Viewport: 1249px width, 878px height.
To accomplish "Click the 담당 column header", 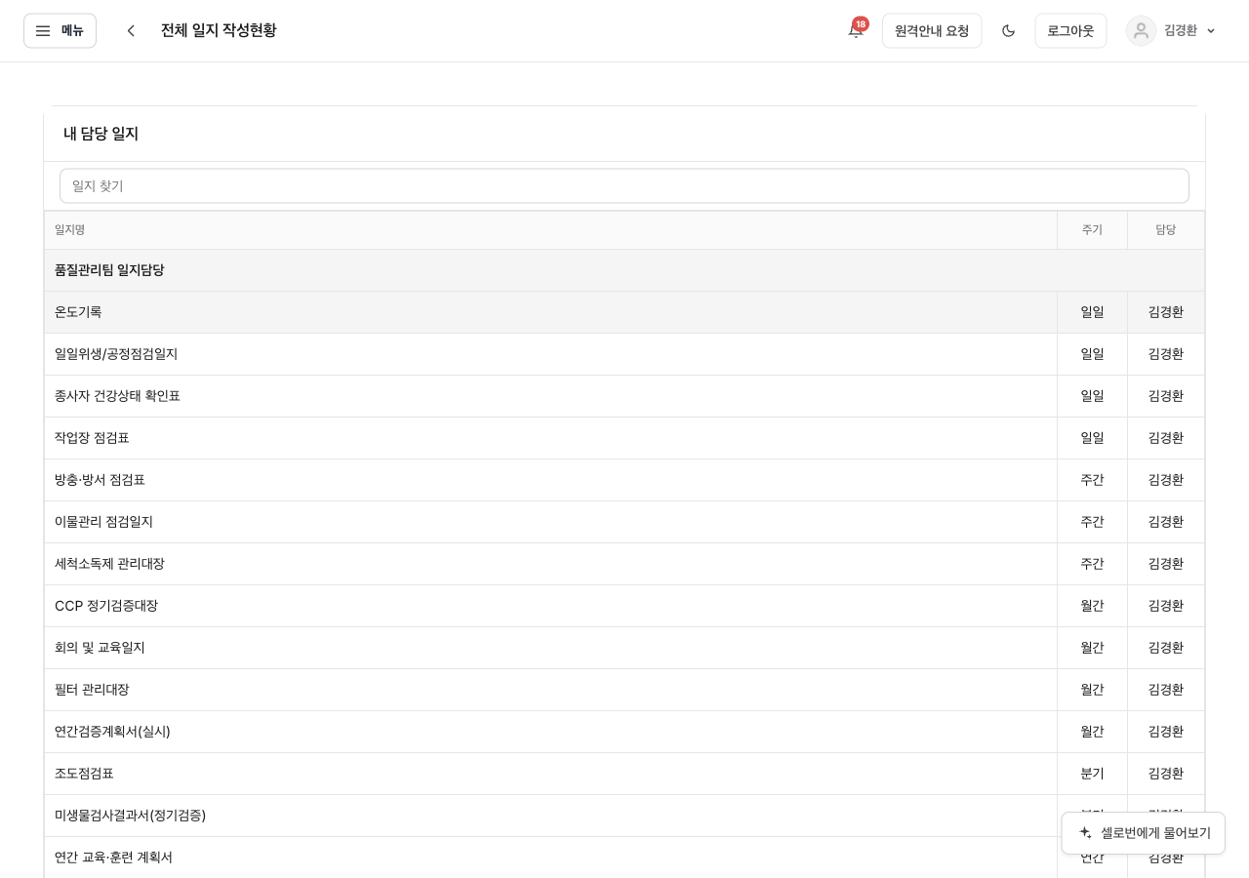I will pyautogui.click(x=1166, y=230).
